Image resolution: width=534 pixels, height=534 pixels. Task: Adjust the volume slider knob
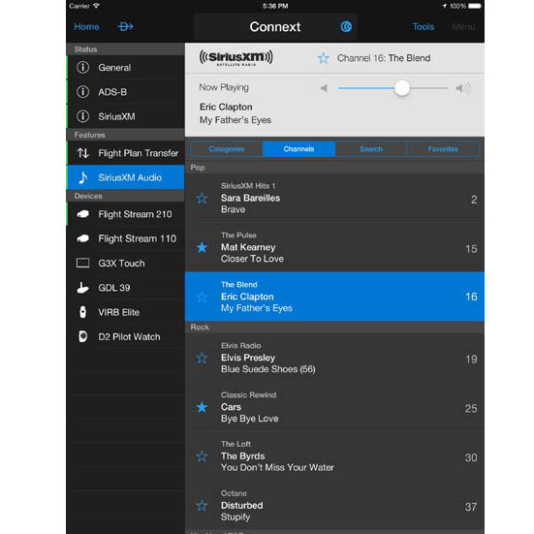click(x=402, y=88)
